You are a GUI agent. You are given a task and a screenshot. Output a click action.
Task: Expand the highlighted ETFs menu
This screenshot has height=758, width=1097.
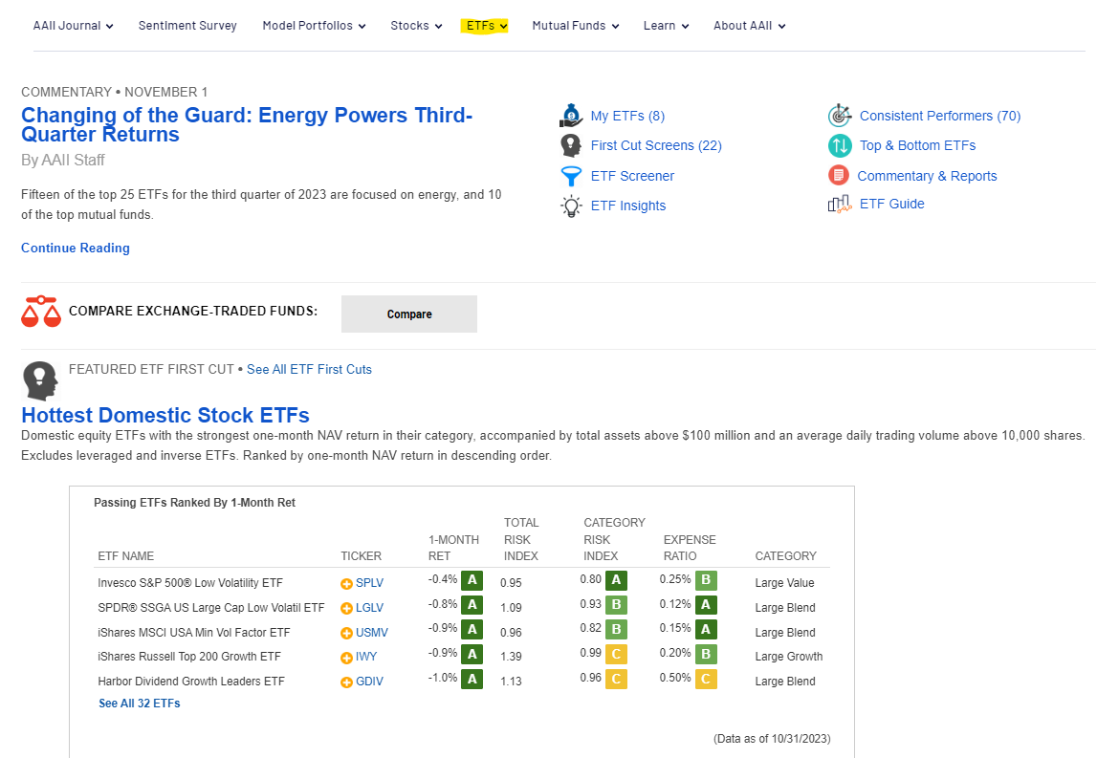click(486, 26)
